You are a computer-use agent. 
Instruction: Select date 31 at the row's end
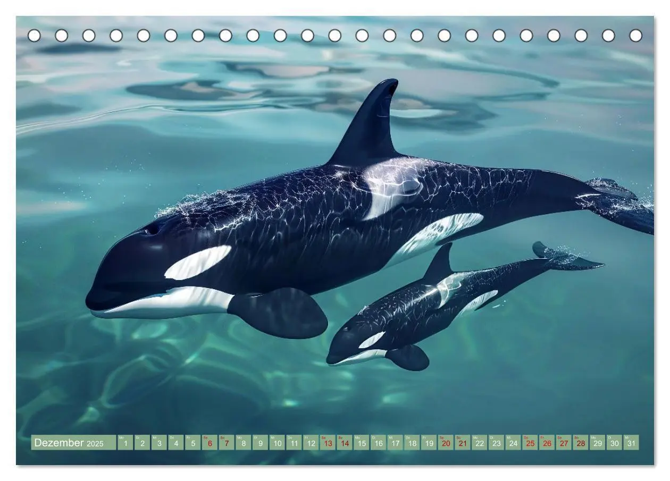[x=631, y=443]
